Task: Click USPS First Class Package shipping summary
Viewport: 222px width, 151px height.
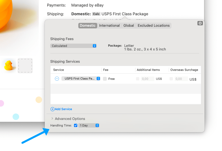Action: (125, 14)
